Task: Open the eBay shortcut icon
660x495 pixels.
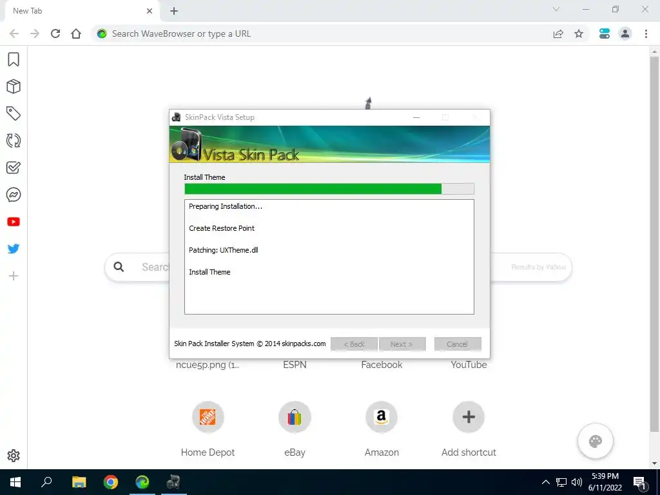Action: click(x=295, y=417)
